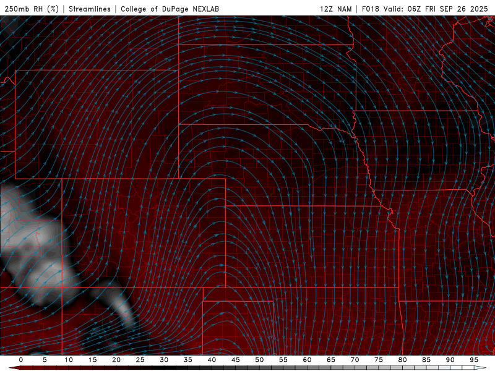This screenshot has width=495, height=371.
Task: Click the colorbar value label 40
Action: point(212,360)
